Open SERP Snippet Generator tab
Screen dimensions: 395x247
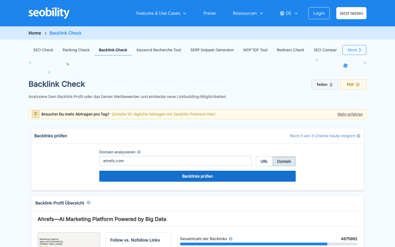(212, 50)
